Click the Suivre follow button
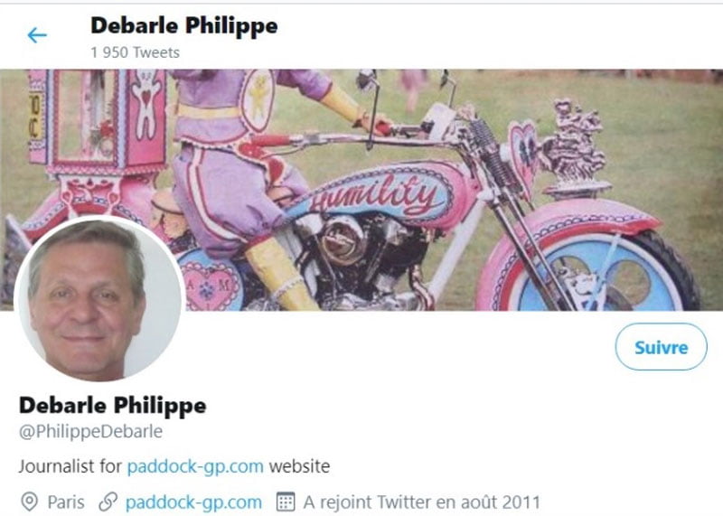The image size is (723, 516). coord(661,347)
